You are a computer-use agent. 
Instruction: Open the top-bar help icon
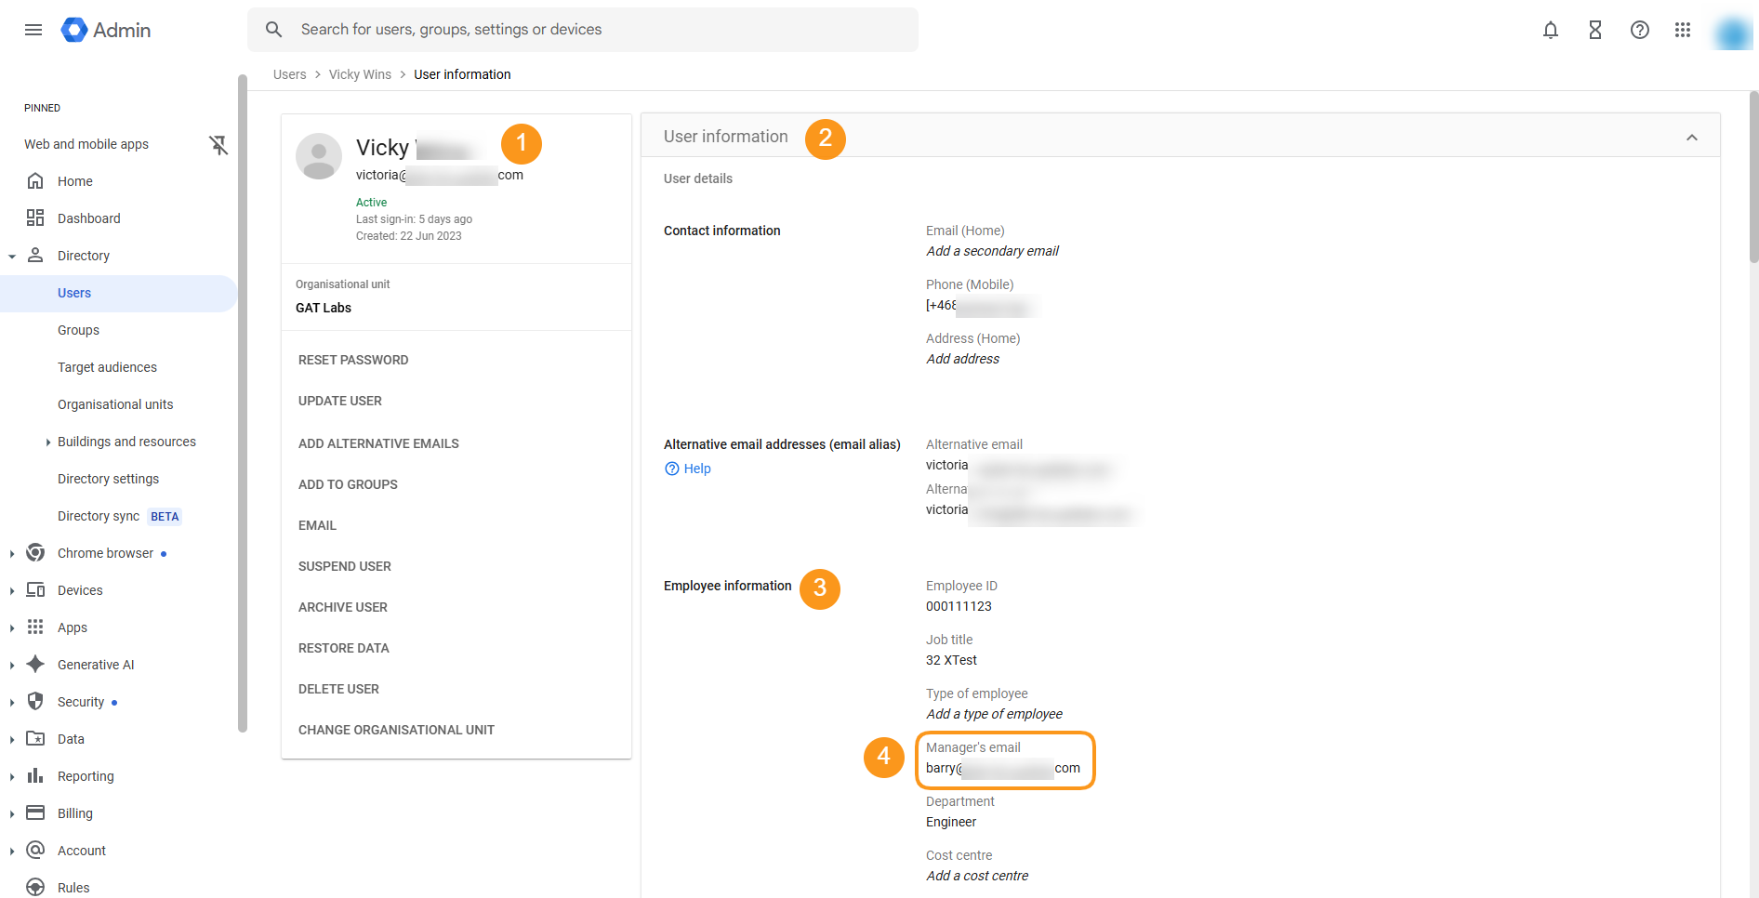(1639, 30)
